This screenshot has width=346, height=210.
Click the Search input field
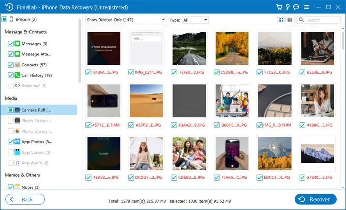click(322, 20)
